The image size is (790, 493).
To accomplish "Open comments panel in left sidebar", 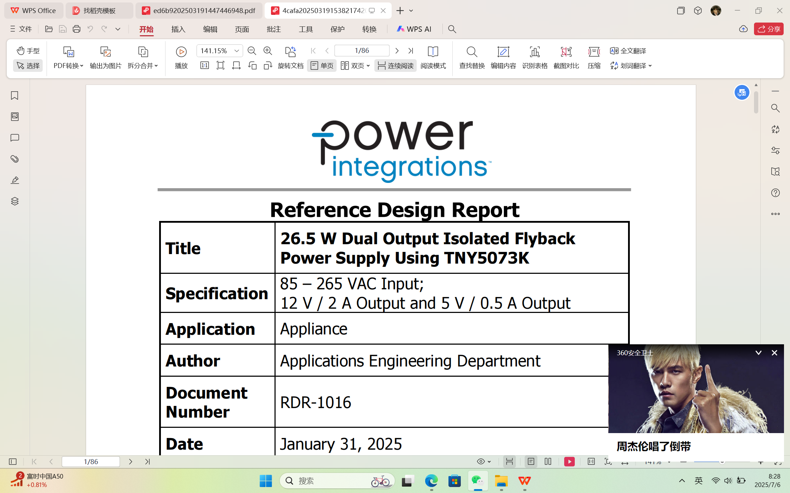I will 14,138.
